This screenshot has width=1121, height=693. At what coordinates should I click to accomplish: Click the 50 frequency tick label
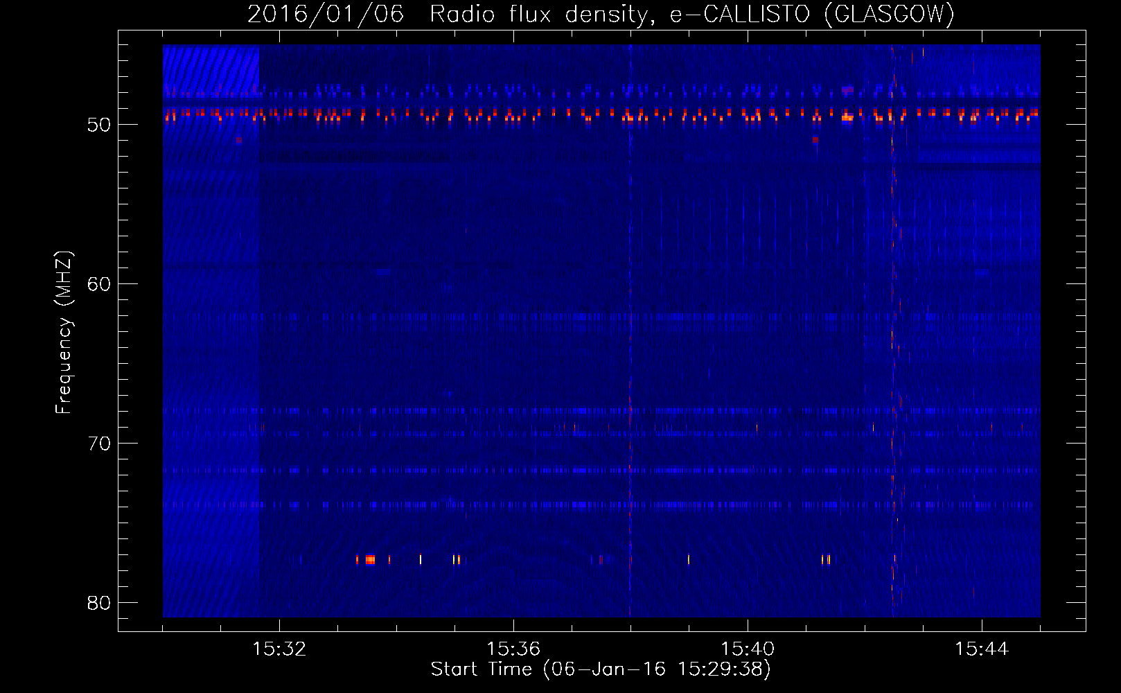coord(99,125)
